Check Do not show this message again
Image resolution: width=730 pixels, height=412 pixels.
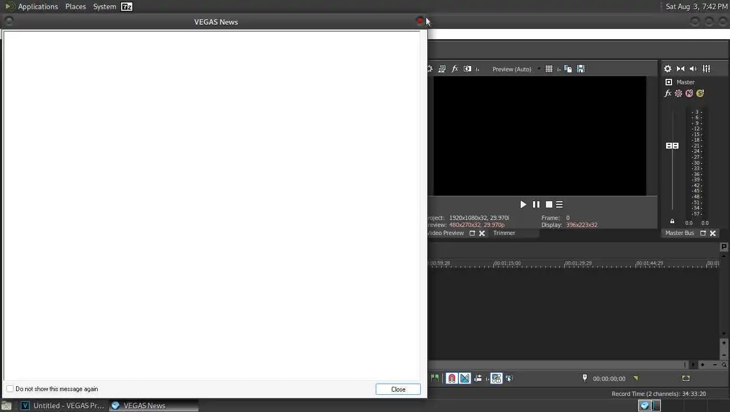[x=10, y=389]
